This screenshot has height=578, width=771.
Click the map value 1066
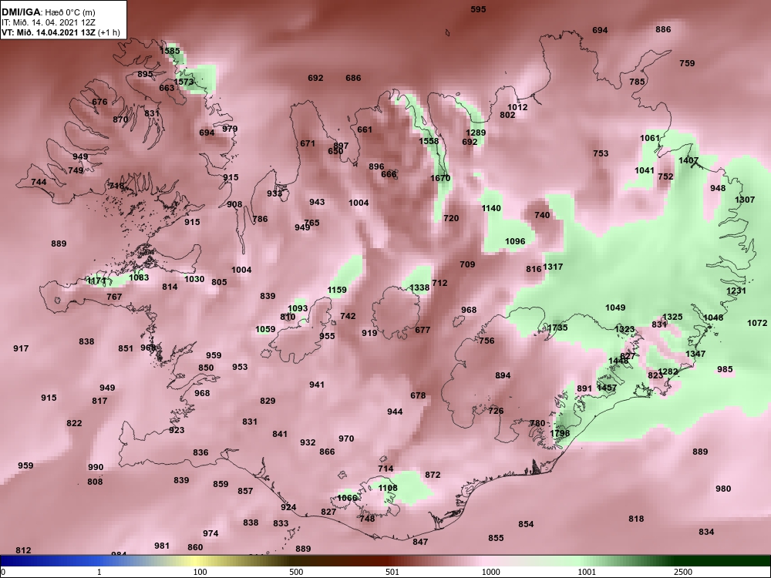coord(347,498)
